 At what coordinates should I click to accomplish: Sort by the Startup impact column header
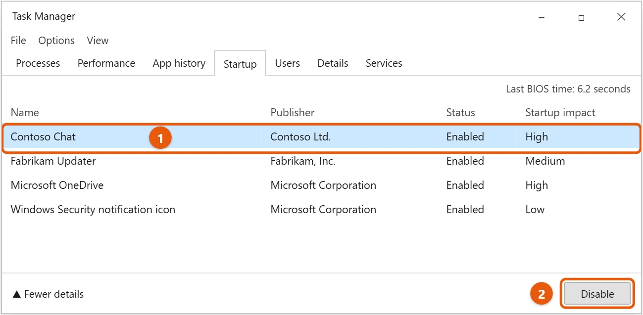[560, 113]
